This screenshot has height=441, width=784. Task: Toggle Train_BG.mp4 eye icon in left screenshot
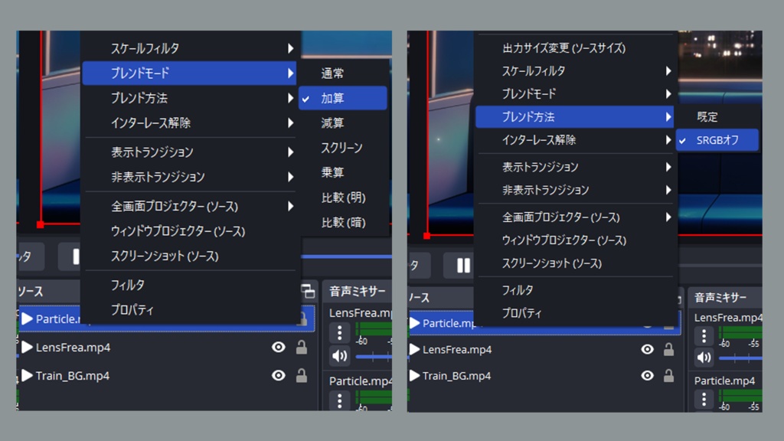point(279,375)
